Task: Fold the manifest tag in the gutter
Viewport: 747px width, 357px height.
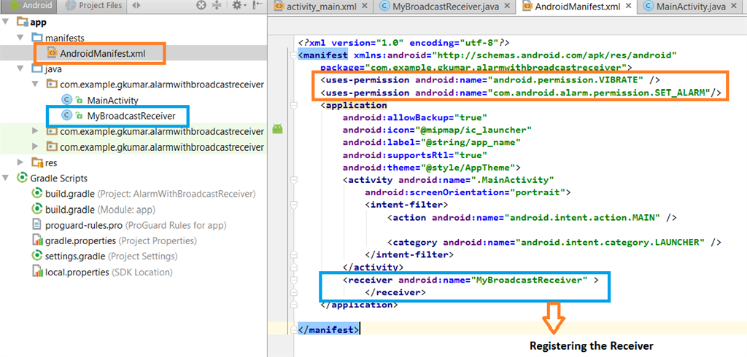Action: (293, 55)
